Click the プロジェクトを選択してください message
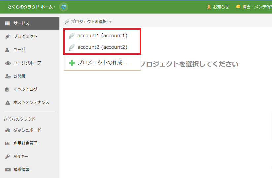The width and height of the screenshot is (272, 178). click(x=189, y=64)
